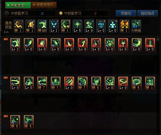161x135 pixels.
Task: Click the 自动加点 auto-assign button
Action: coord(148,13)
